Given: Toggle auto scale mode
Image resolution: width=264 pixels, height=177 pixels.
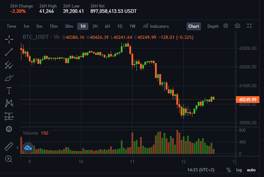Looking at the screenshot, I should (x=251, y=170).
